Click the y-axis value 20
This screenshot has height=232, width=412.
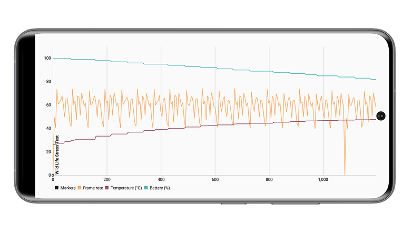pyautogui.click(x=48, y=152)
